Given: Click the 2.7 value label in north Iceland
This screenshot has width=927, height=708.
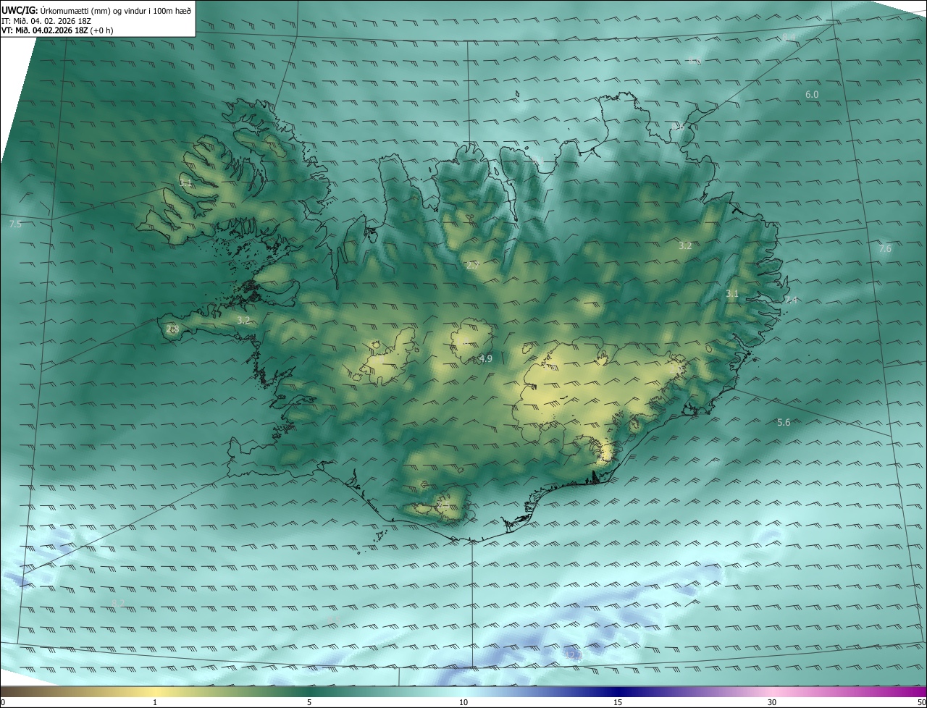Looking at the screenshot, I should 473,266.
